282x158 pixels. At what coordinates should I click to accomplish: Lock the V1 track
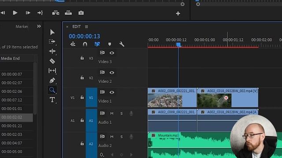click(82, 97)
